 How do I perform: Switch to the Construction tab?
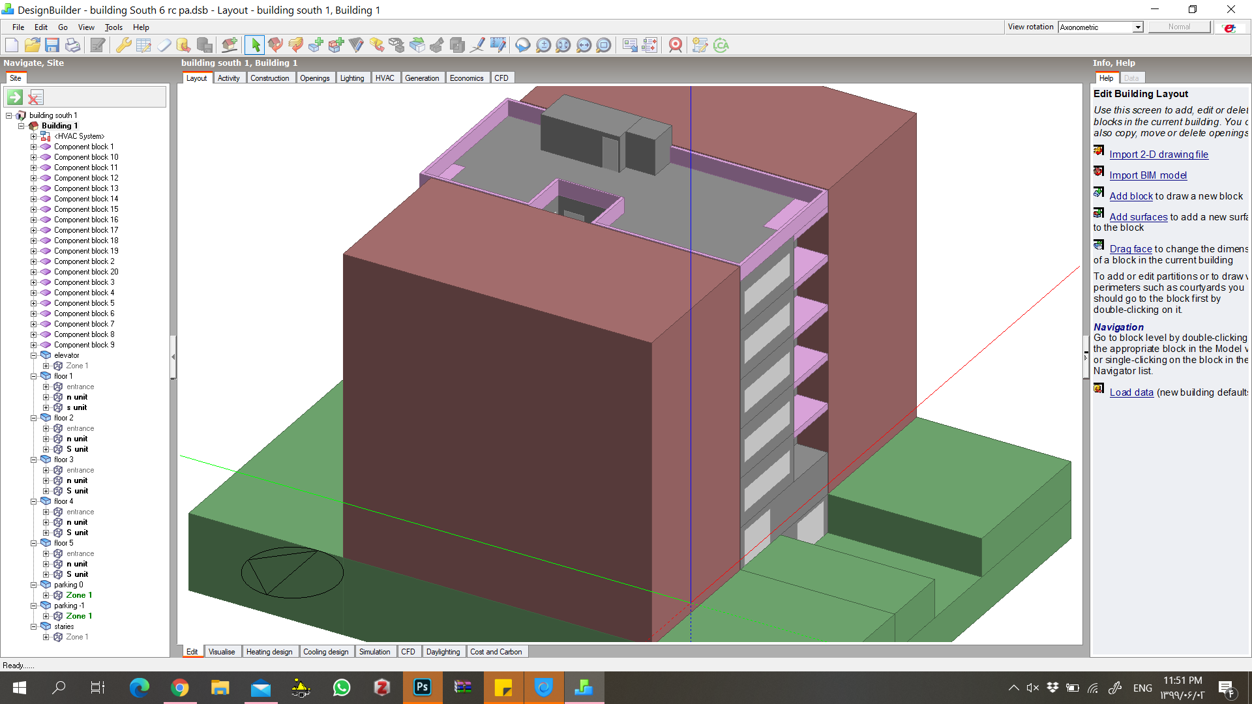[269, 78]
